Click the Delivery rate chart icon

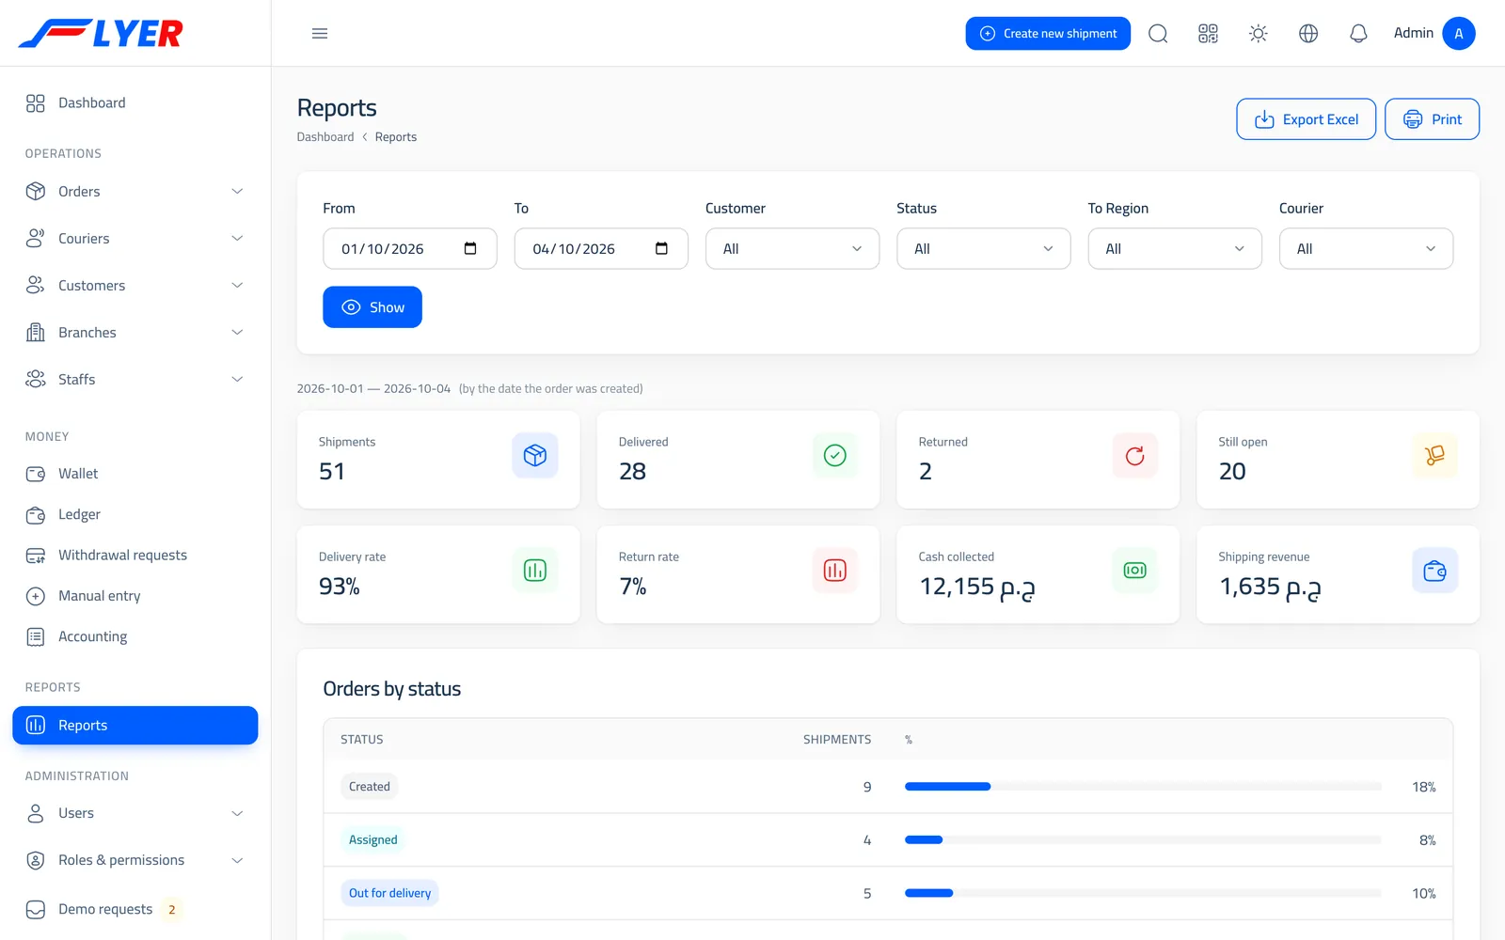[535, 571]
